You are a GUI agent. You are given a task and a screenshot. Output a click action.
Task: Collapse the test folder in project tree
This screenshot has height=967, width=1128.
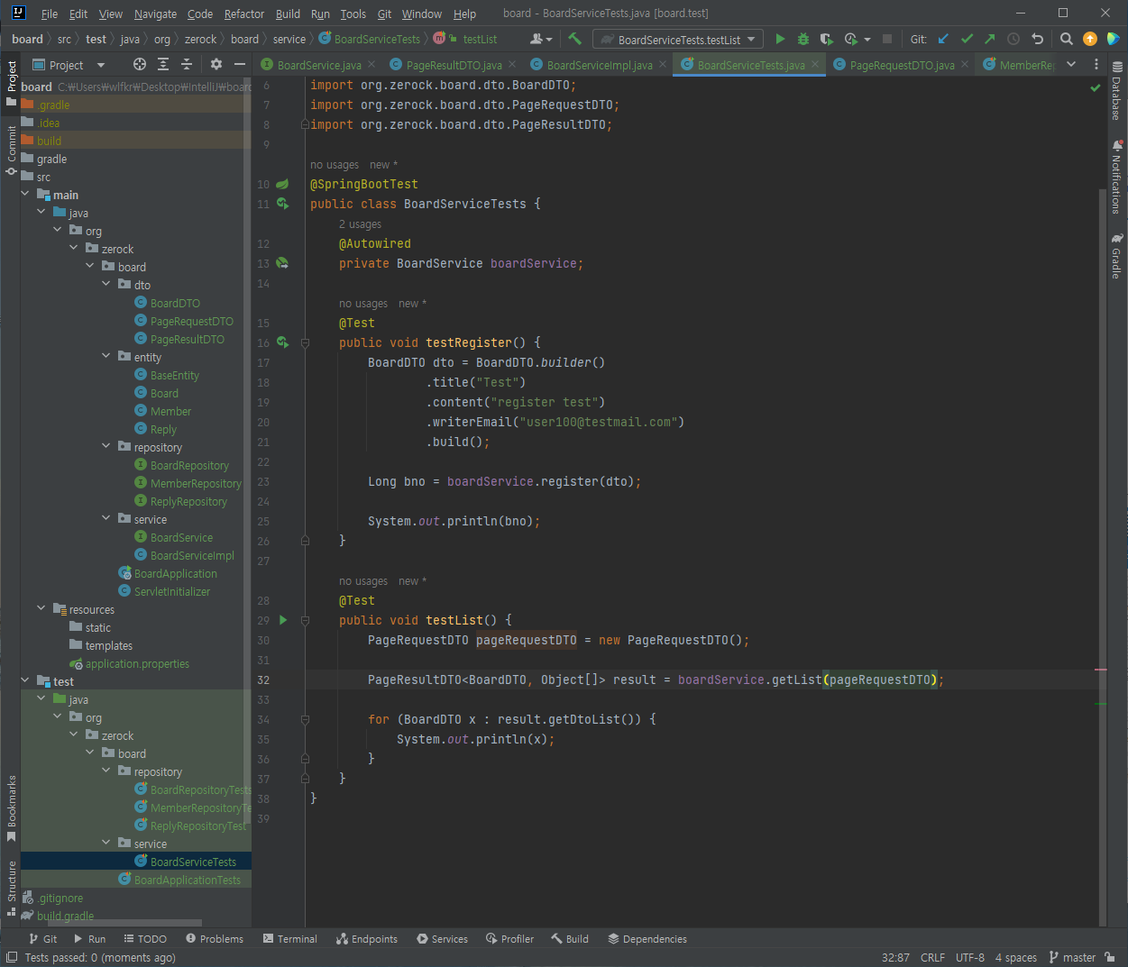tap(25, 681)
